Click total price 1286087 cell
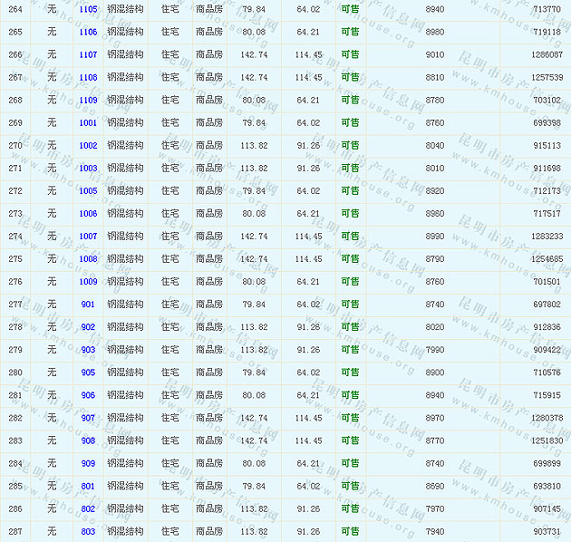Viewport: 571px width, 542px height. pos(546,54)
